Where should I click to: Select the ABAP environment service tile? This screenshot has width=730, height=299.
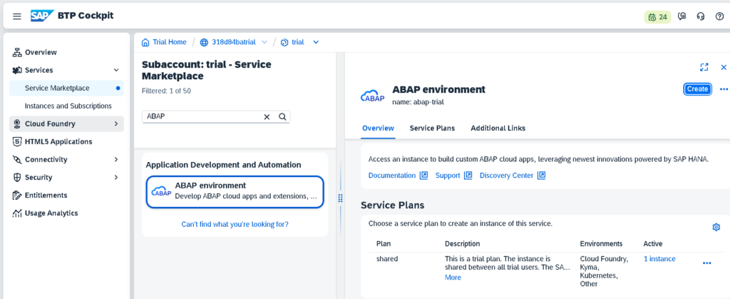(x=235, y=191)
